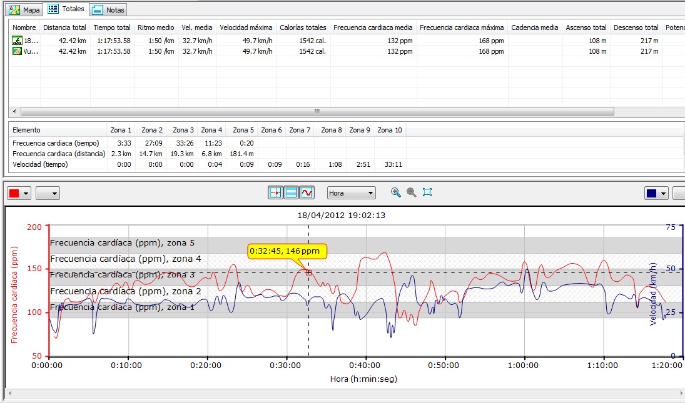
Task: Select the Frecuencia cardiaca (distancia) row
Action: click(208, 154)
